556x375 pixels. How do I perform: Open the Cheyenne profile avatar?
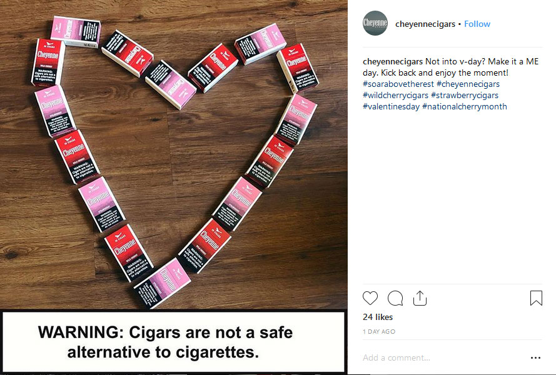(x=375, y=23)
